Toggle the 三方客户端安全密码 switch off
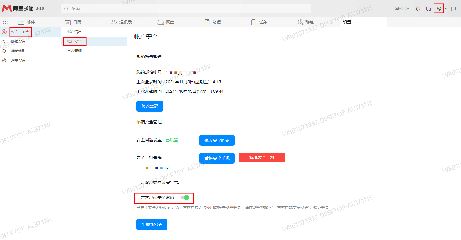Screen dimensions: 461x240 tap(185, 197)
